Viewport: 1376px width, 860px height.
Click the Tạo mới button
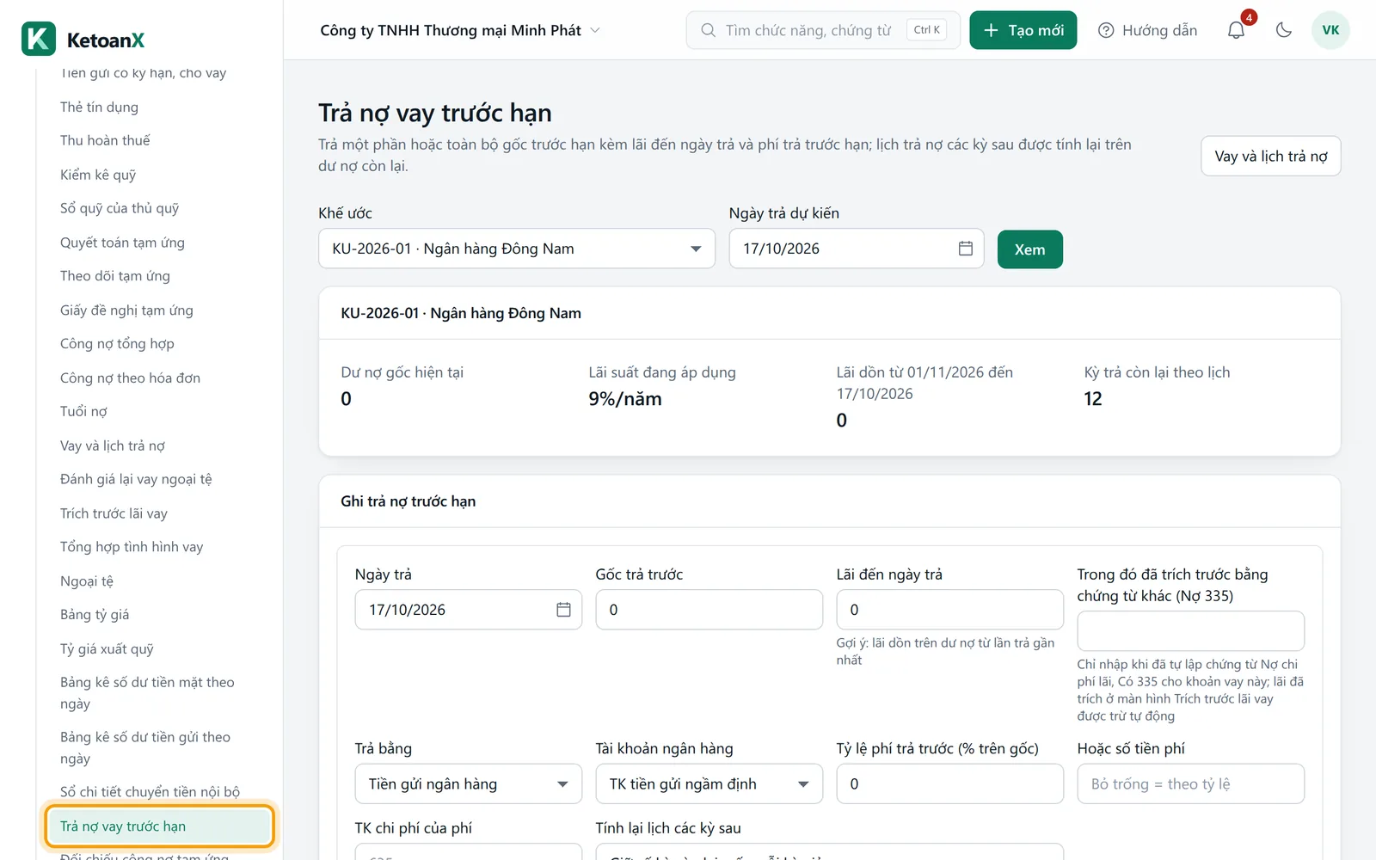(1023, 30)
